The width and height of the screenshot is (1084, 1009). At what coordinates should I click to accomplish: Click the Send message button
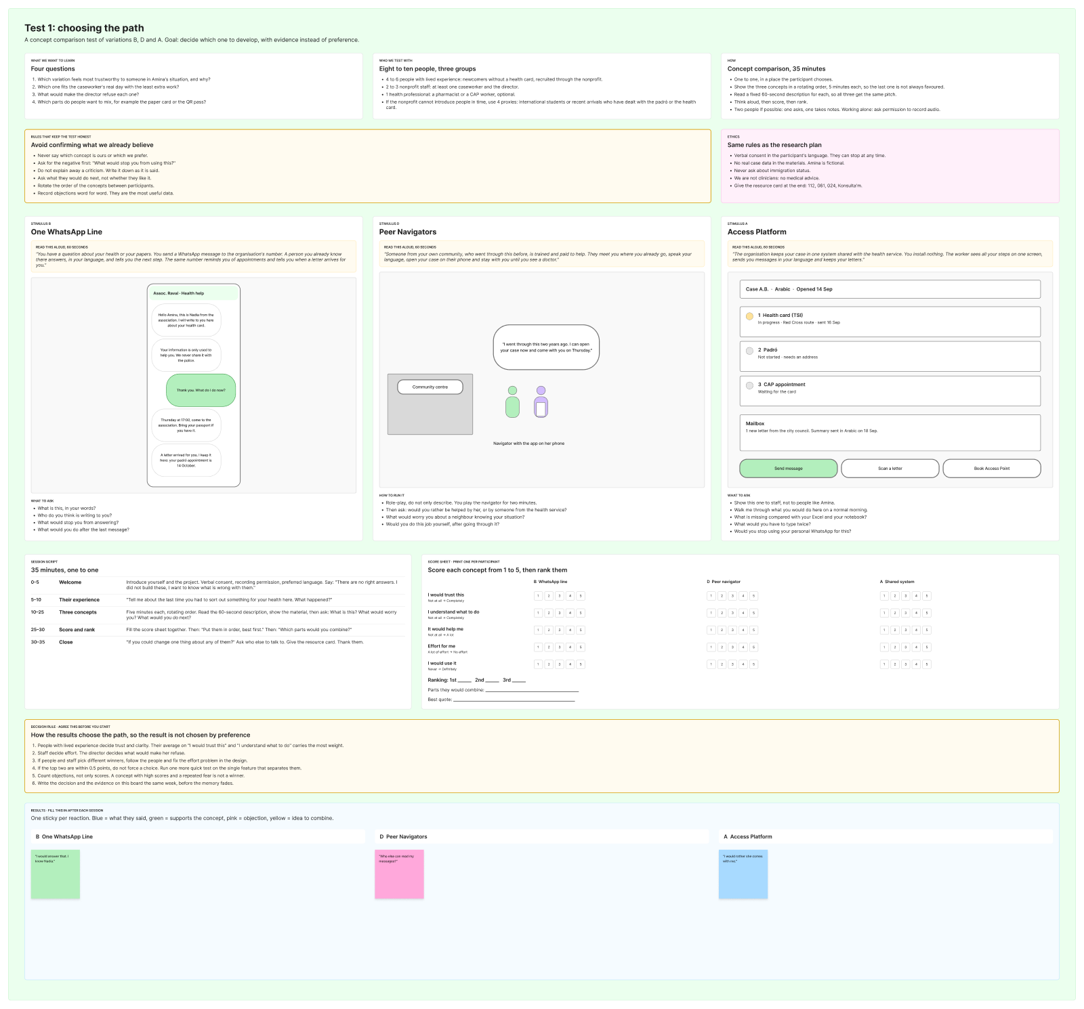pos(789,469)
